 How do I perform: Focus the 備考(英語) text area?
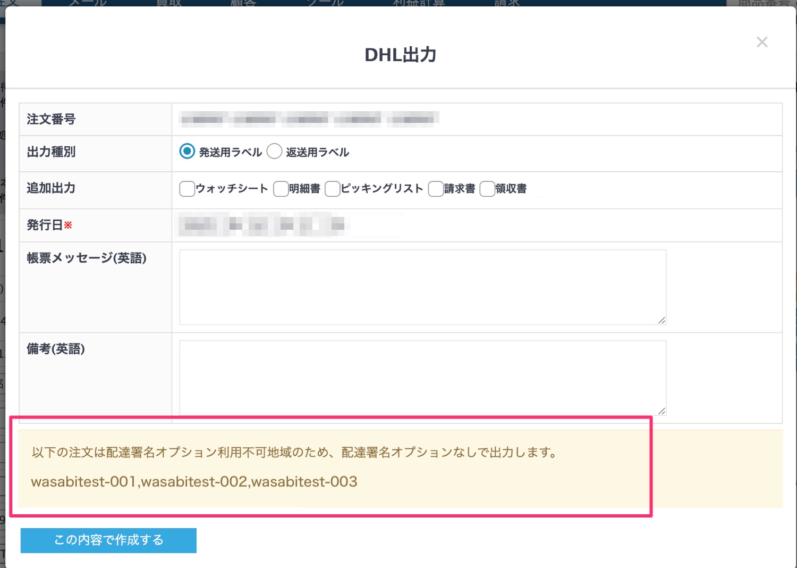click(423, 378)
